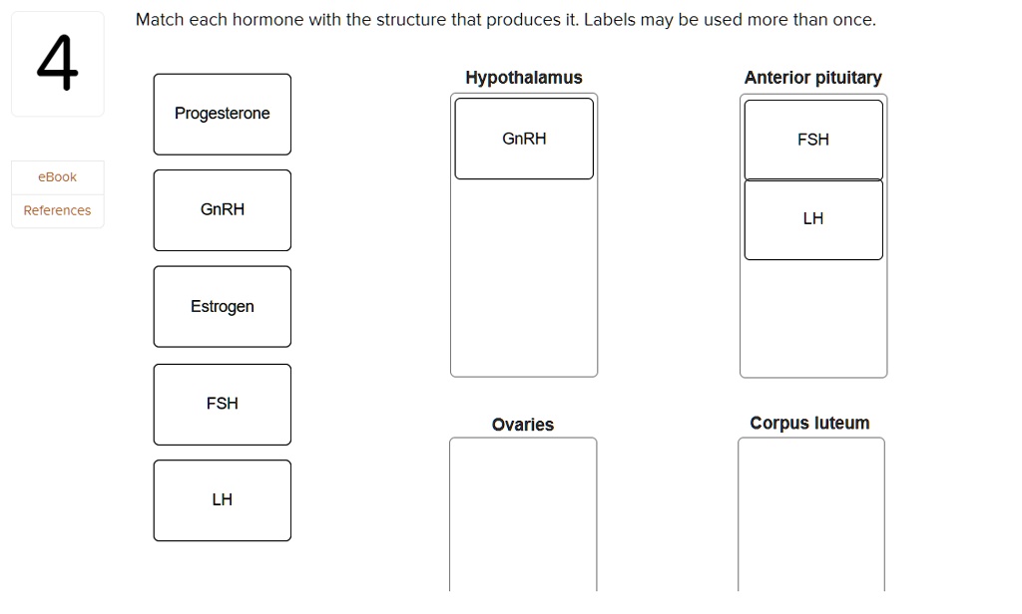The width and height of the screenshot is (1022, 614).
Task: Select the FSH label in the word bank
Action: (222, 404)
